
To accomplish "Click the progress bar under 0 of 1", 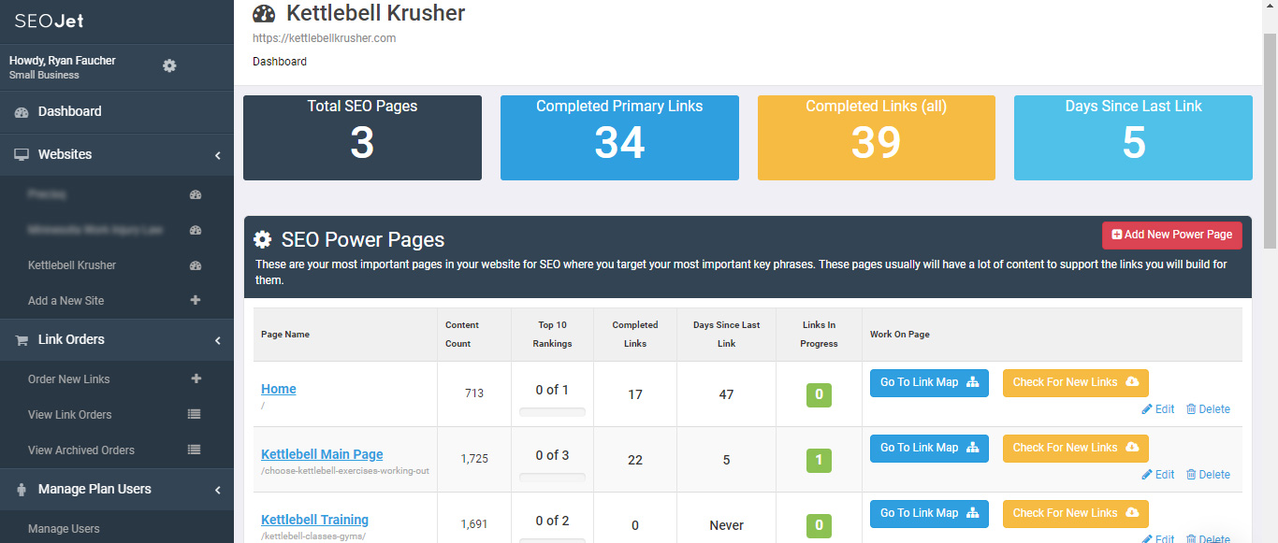I will 552,412.
